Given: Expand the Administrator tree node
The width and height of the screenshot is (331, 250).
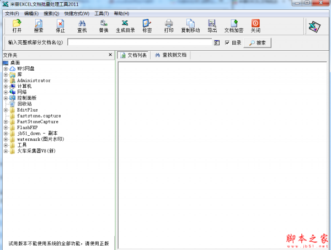Looking at the screenshot, I should [x=6, y=81].
